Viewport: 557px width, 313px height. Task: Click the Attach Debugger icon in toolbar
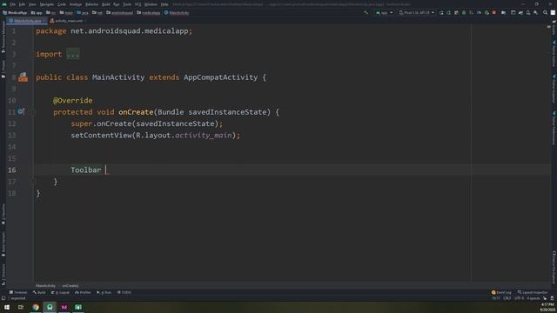click(487, 12)
